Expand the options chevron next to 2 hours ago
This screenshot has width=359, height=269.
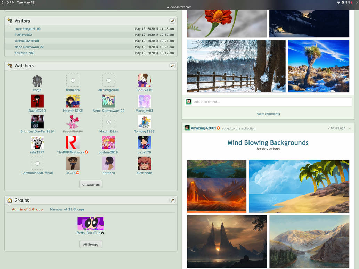(x=349, y=128)
